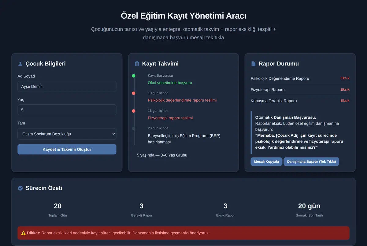
Task: Click the Toplam Gün stat label
Action: (57, 215)
